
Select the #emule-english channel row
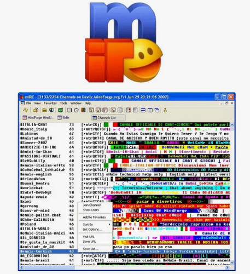(125, 174)
